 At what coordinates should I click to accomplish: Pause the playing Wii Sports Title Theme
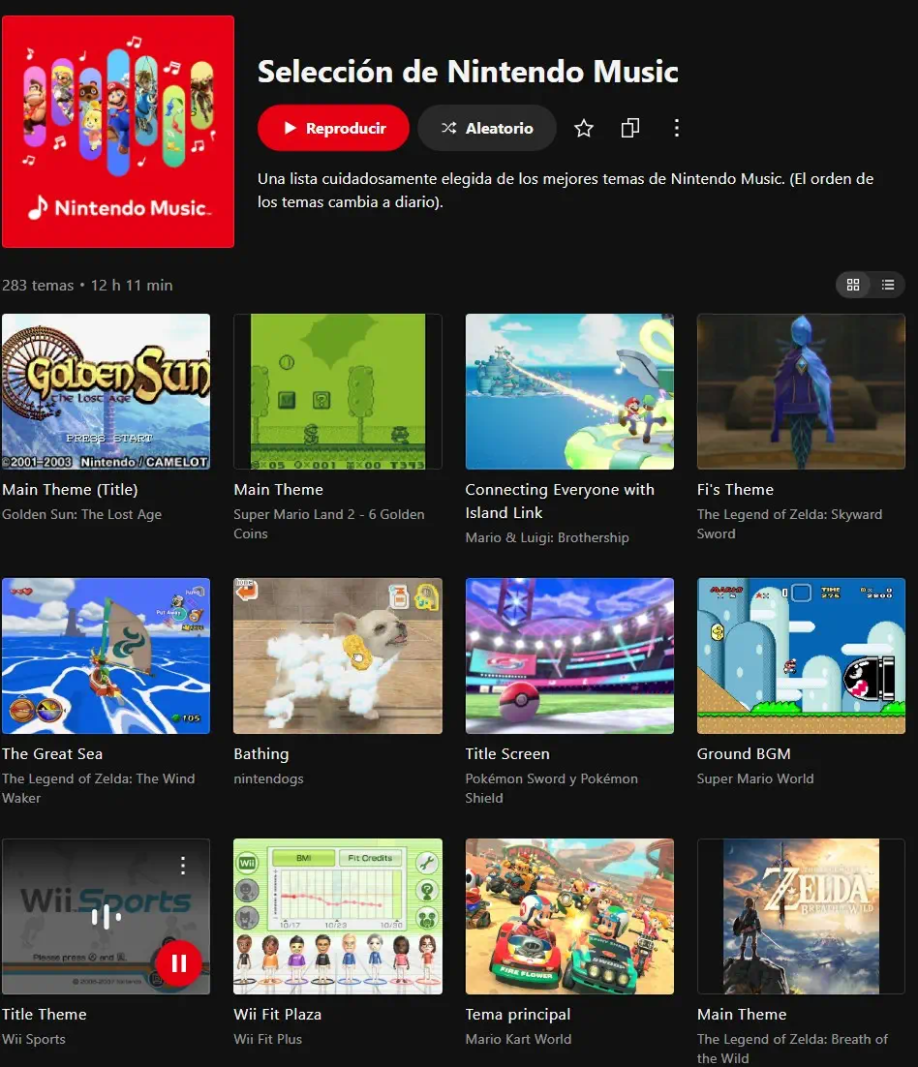[x=179, y=962]
